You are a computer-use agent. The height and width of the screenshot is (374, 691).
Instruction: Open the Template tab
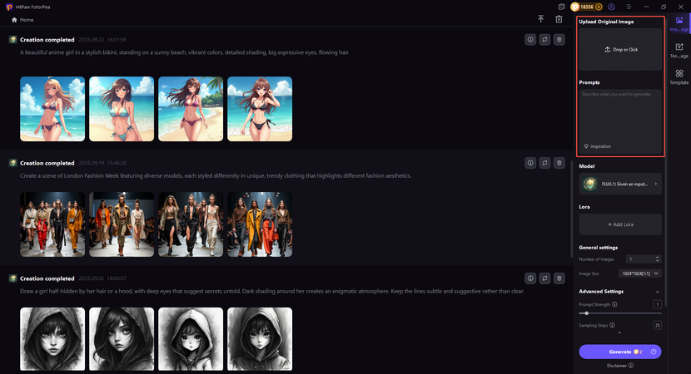679,77
